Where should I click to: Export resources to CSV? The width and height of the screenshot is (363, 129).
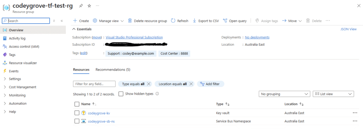[206, 21]
